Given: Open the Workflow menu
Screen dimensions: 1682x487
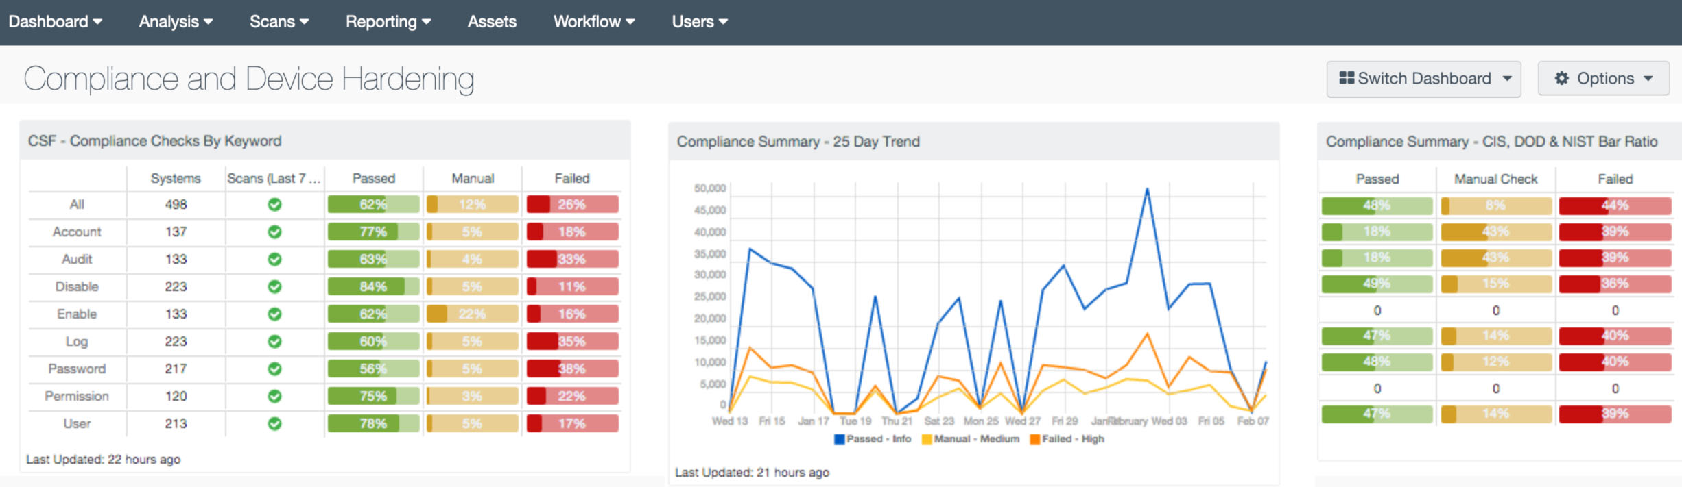Looking at the screenshot, I should 594,22.
